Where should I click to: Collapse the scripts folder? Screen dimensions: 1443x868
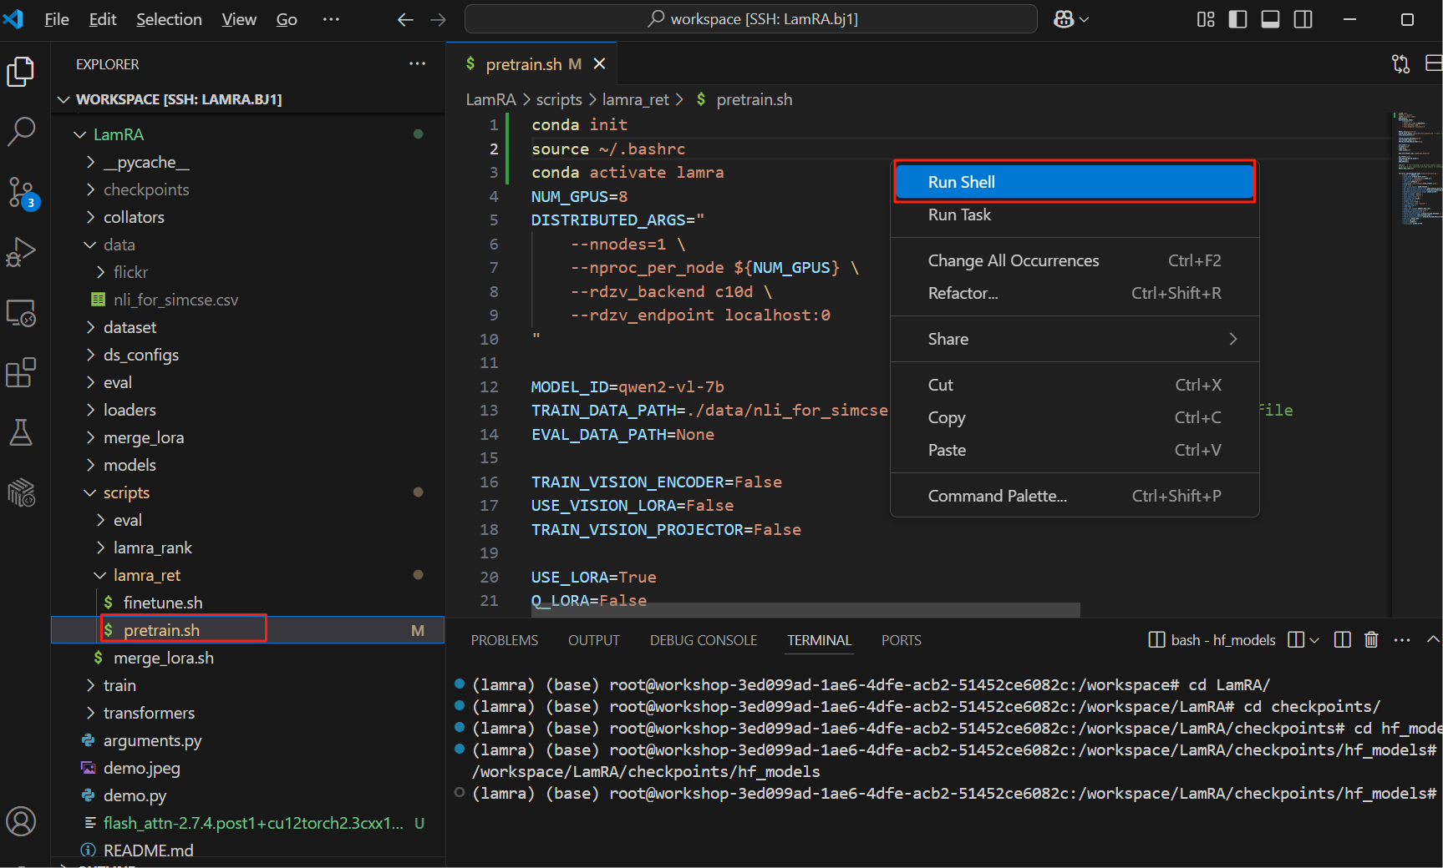pos(125,492)
